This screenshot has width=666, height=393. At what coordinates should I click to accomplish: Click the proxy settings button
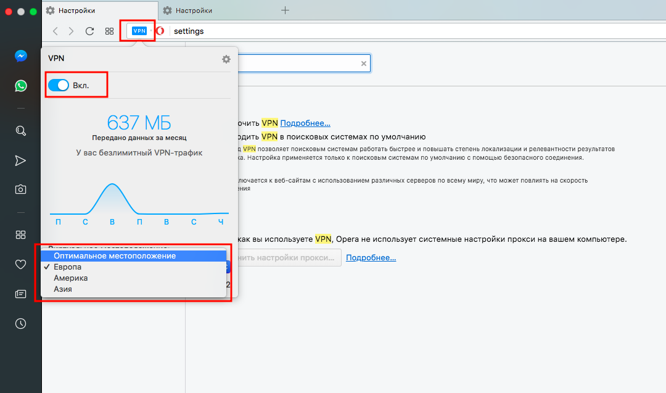289,257
